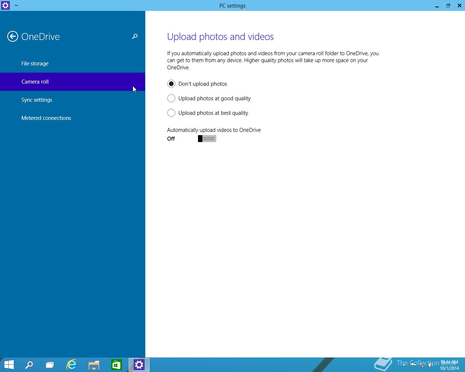Open File Explorer from taskbar
The image size is (465, 372).
coord(94,365)
